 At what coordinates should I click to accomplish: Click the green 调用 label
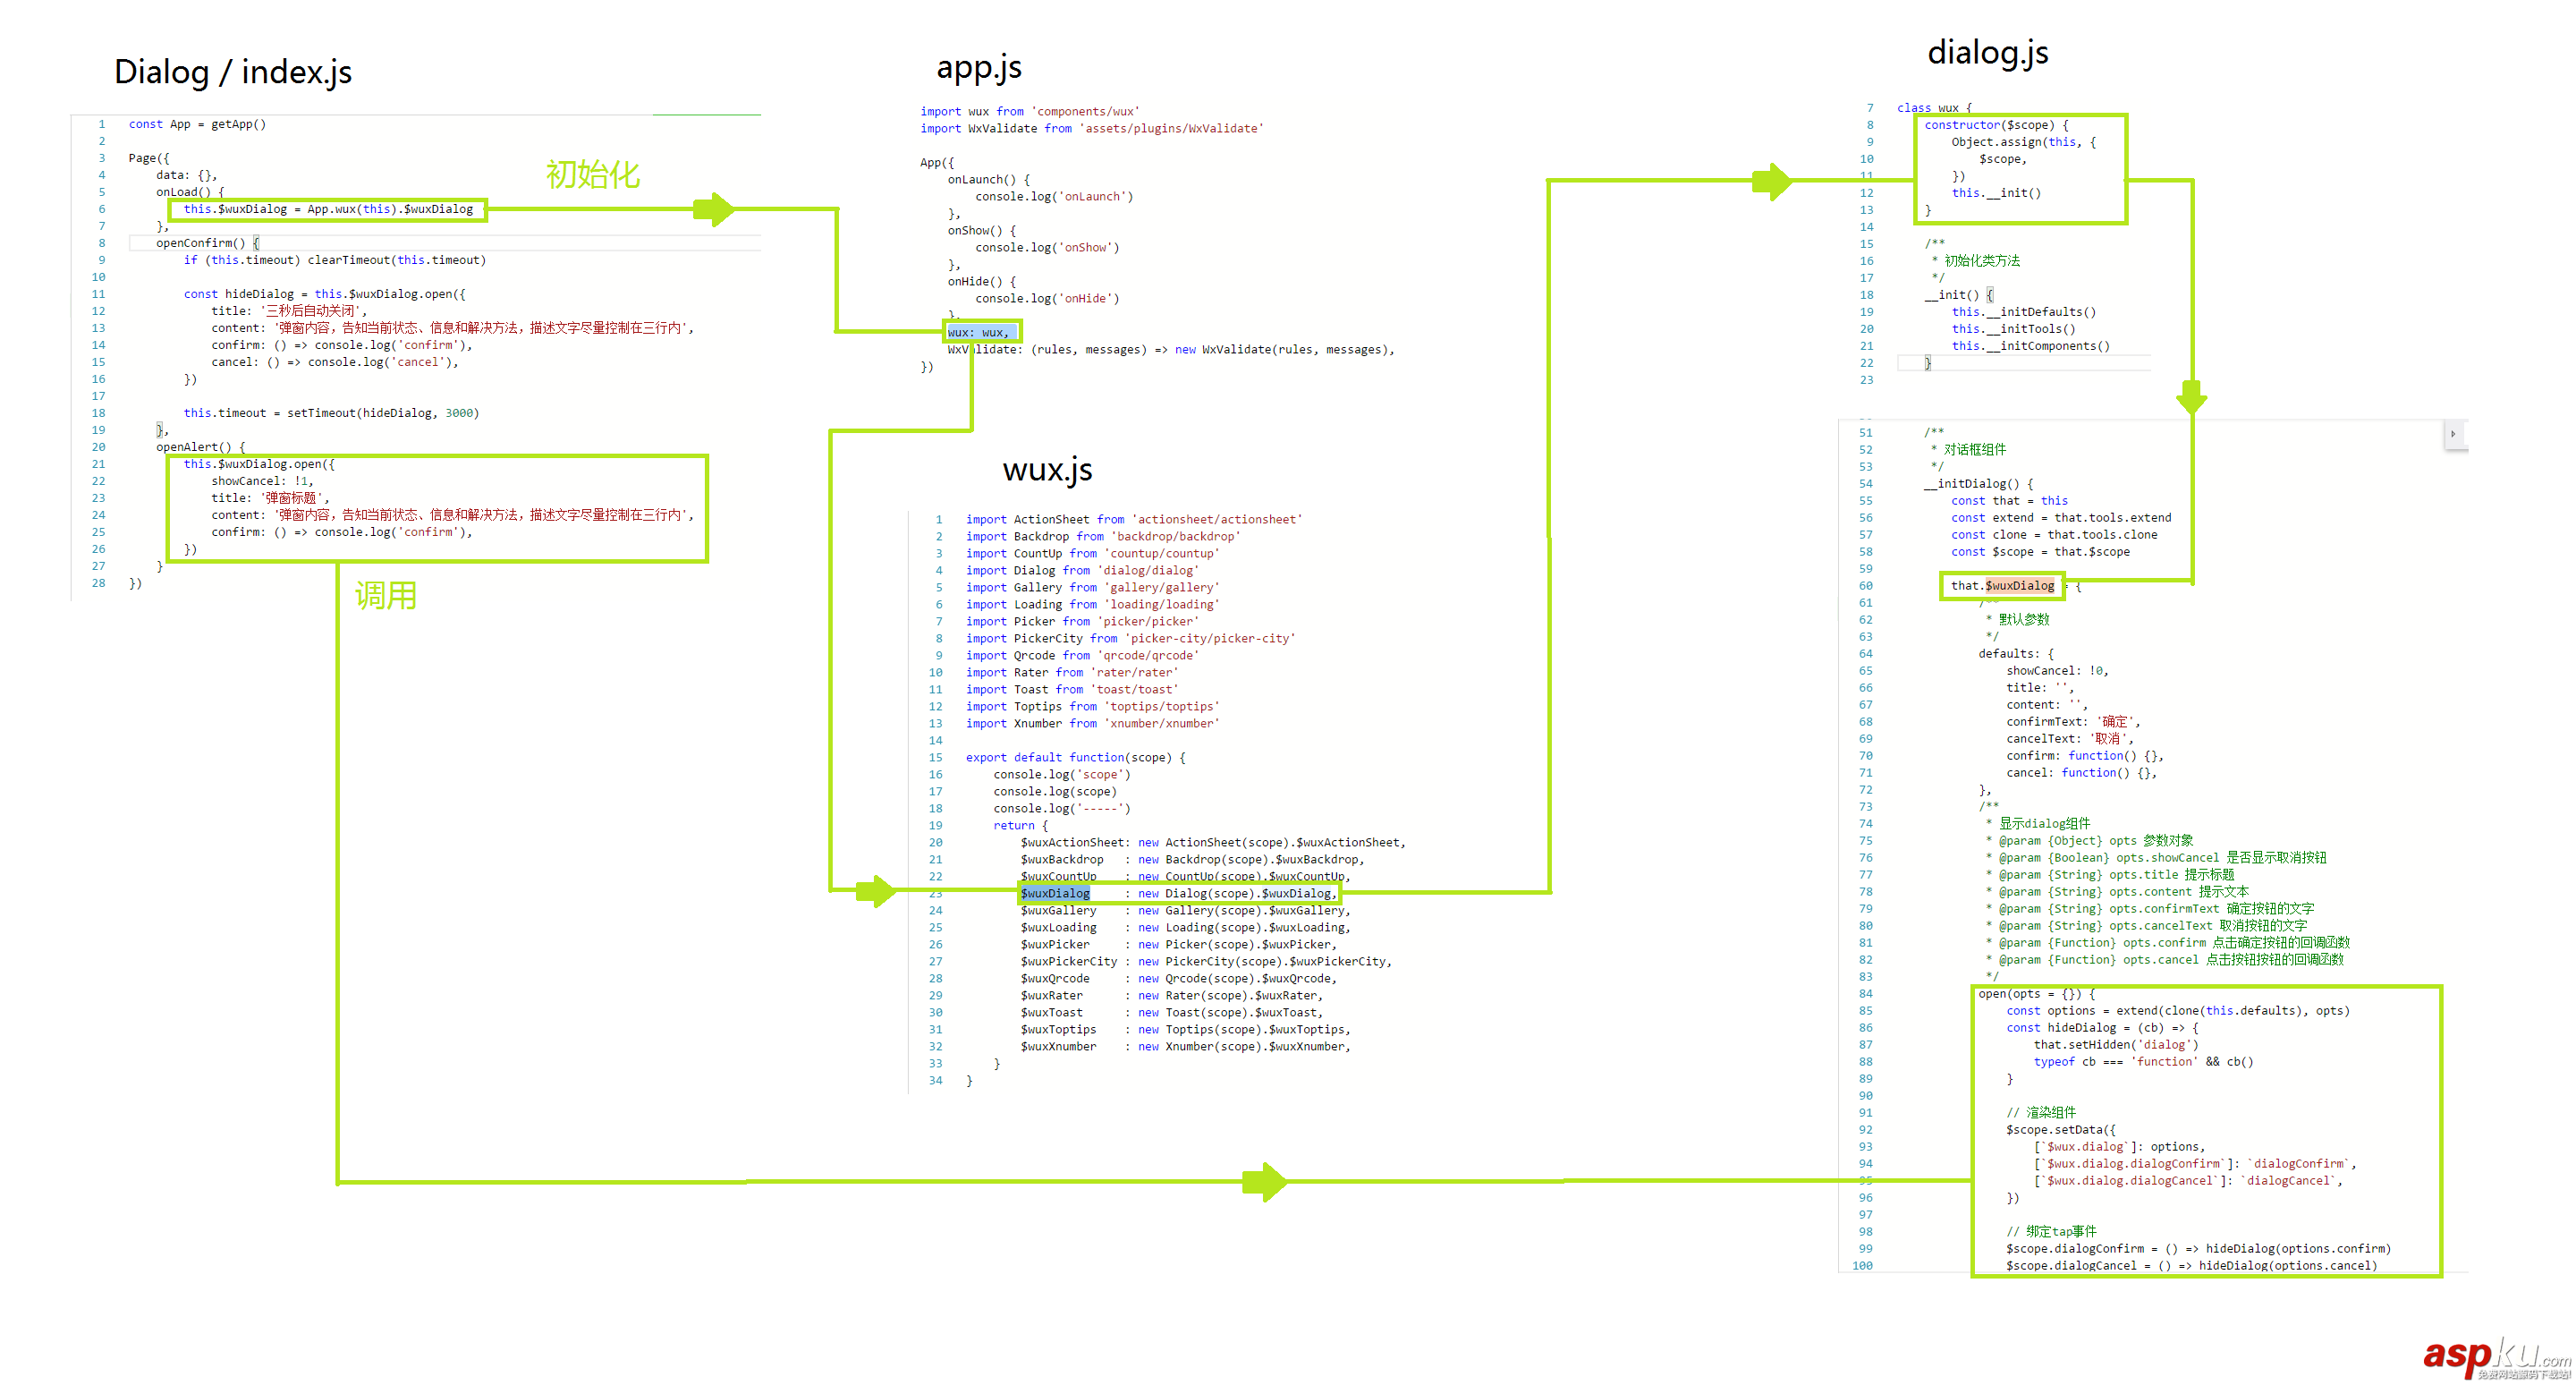385,596
